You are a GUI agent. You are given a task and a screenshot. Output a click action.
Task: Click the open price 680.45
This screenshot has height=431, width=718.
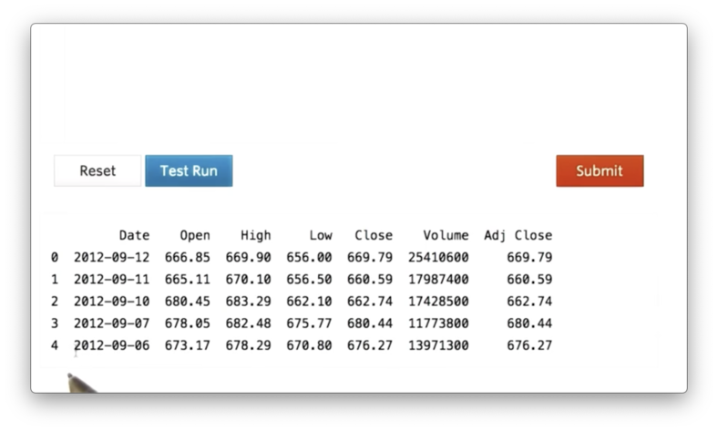coord(188,302)
